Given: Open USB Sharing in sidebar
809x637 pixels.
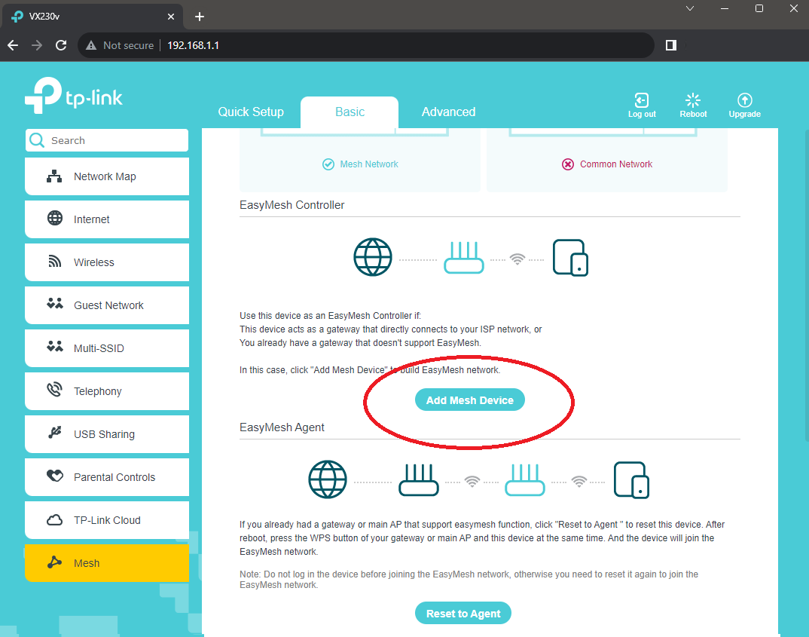Looking at the screenshot, I should 104,434.
